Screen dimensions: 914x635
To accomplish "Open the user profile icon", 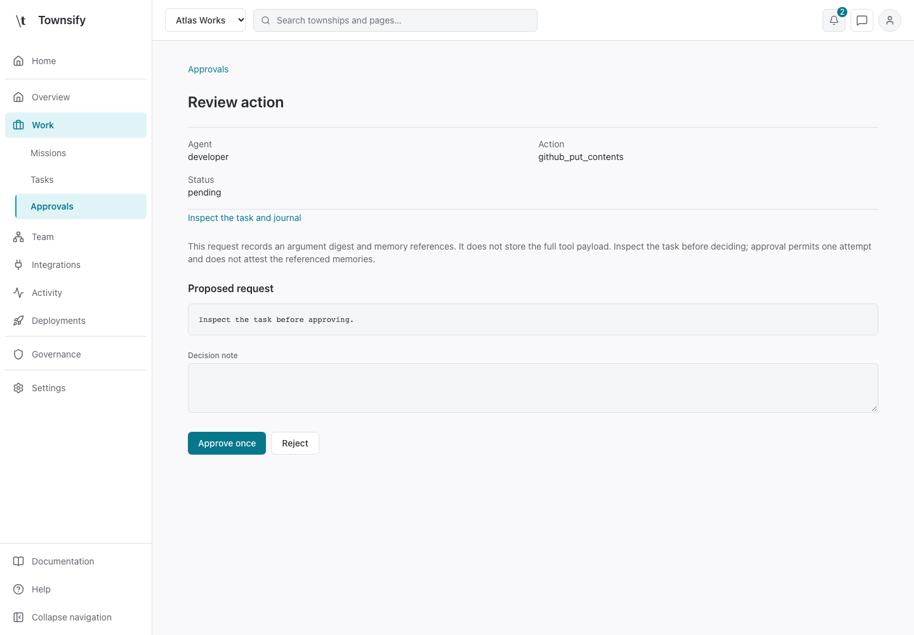I will pyautogui.click(x=890, y=20).
